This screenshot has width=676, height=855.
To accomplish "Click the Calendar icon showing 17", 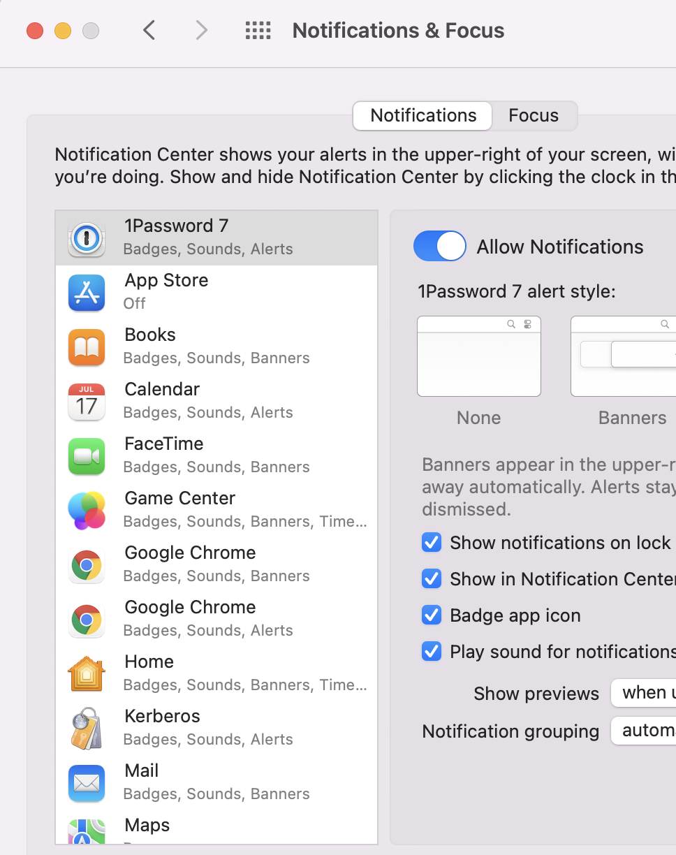I will 87,402.
